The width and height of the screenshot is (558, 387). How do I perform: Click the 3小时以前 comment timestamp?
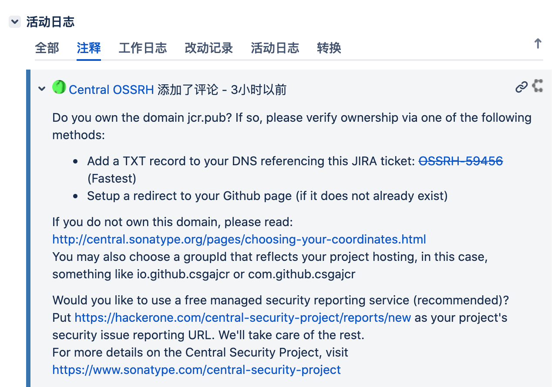pyautogui.click(x=259, y=90)
